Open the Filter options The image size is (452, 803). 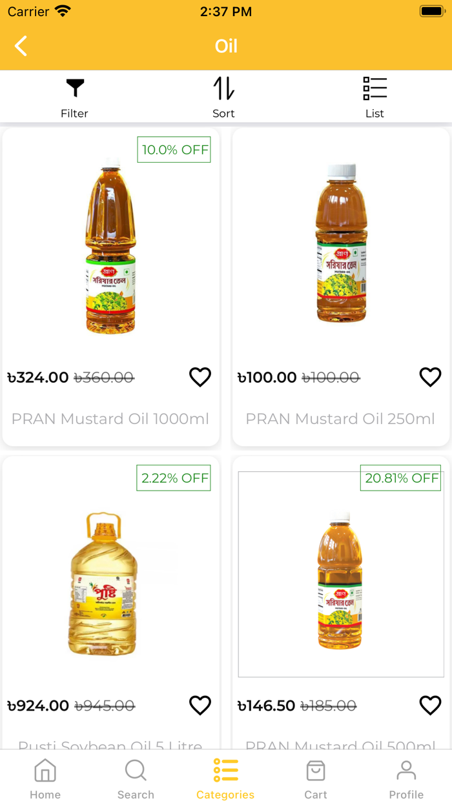[x=74, y=96]
